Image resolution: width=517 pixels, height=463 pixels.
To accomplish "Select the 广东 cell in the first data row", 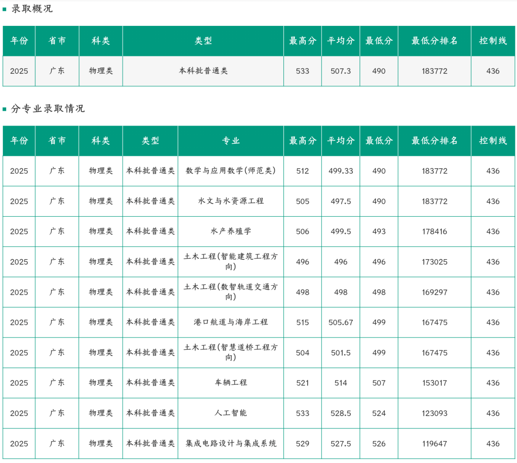I will point(57,71).
